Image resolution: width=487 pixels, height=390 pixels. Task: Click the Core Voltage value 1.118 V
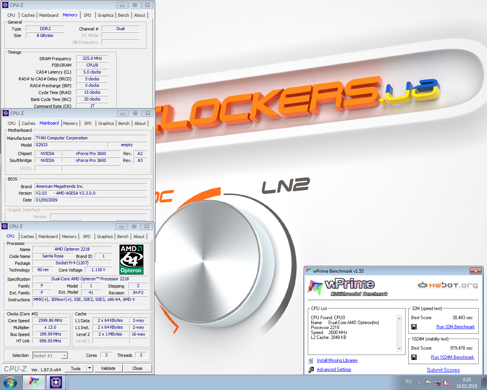pos(99,270)
